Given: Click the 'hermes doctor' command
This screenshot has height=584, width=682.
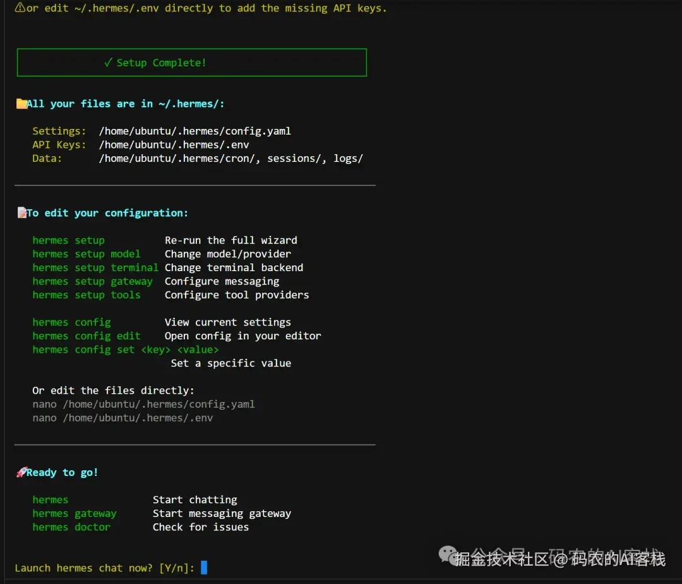Looking at the screenshot, I should pyautogui.click(x=71, y=527).
